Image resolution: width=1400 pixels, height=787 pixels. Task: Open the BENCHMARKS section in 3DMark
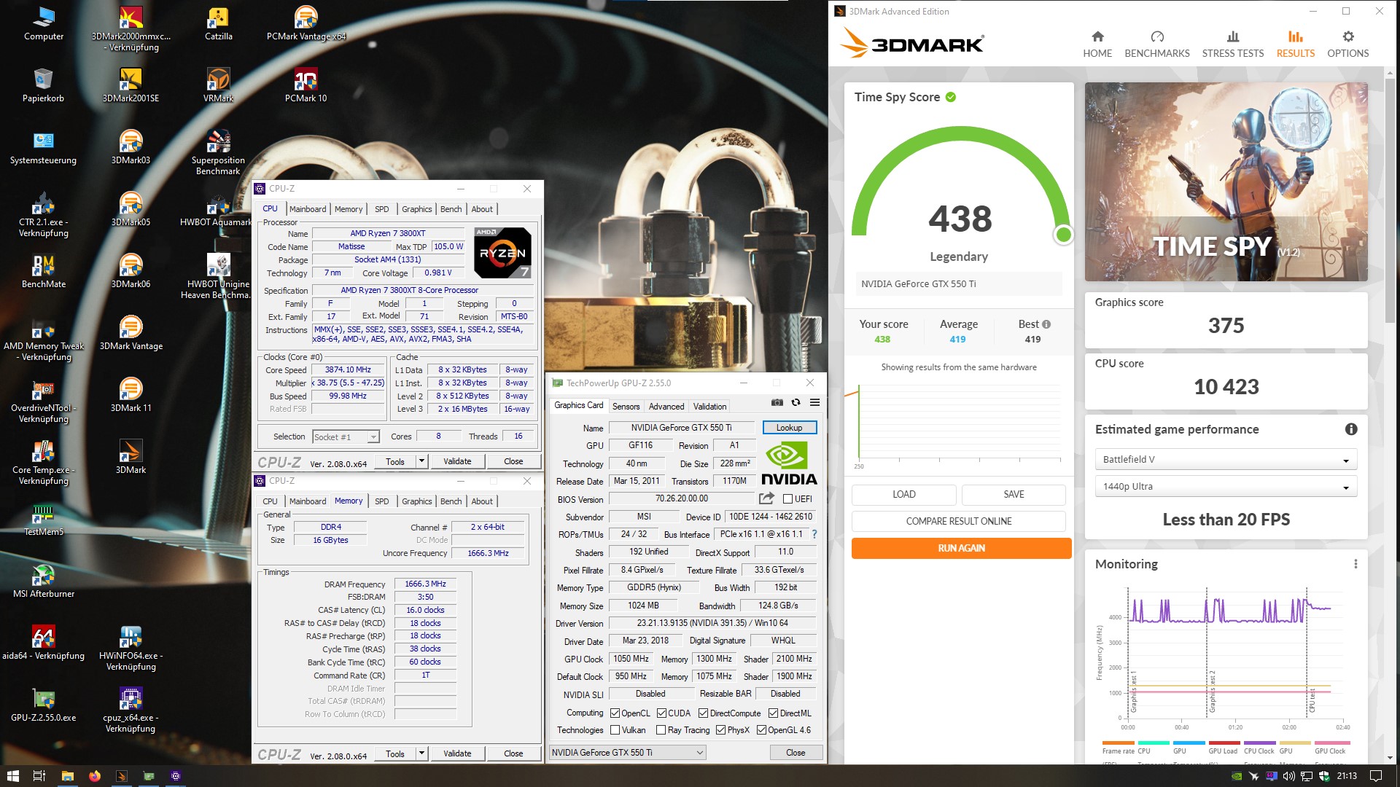[x=1157, y=44]
